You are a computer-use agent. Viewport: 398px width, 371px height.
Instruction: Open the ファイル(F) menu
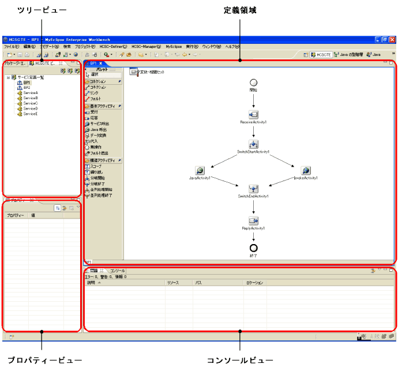pyautogui.click(x=12, y=47)
